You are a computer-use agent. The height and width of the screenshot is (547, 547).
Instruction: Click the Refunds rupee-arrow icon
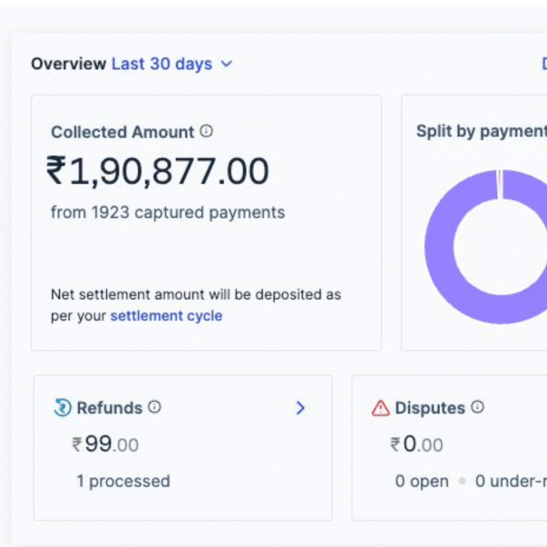(62, 408)
